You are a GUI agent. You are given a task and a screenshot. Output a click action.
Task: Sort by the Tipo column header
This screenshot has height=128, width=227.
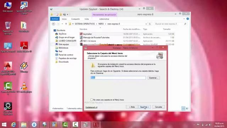[145, 29]
